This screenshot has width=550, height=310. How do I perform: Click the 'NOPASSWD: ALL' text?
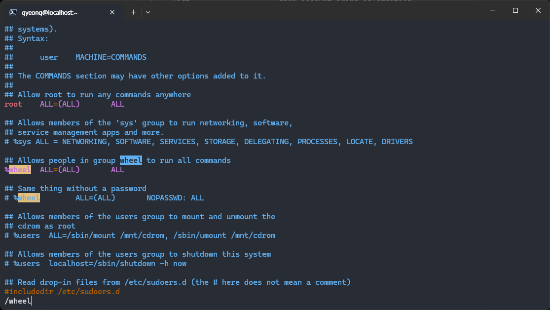(x=175, y=198)
